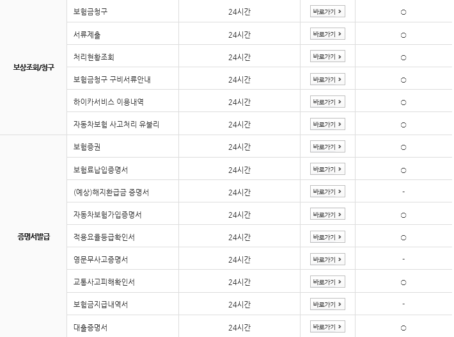
Task: Click 바로가기 beside (예상)해지환급금 증명서
Action: tap(327, 192)
